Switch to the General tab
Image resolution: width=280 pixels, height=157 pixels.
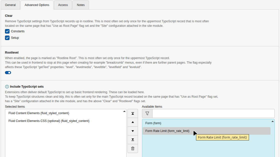pyautogui.click(x=10, y=5)
